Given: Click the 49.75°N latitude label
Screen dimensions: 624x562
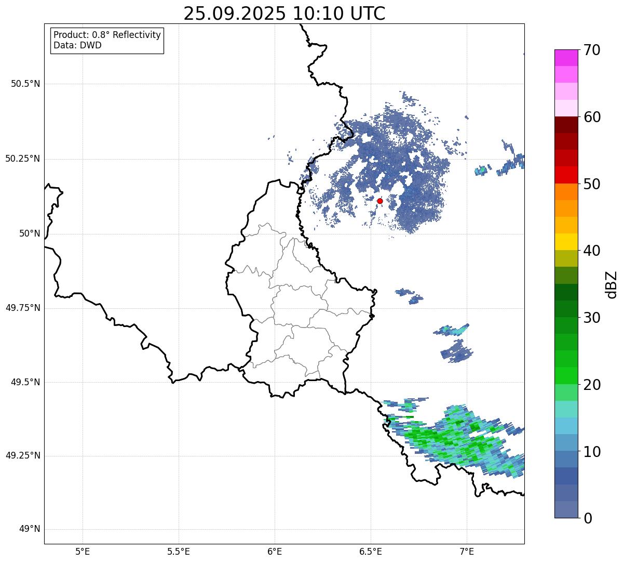Looking at the screenshot, I should point(22,308).
